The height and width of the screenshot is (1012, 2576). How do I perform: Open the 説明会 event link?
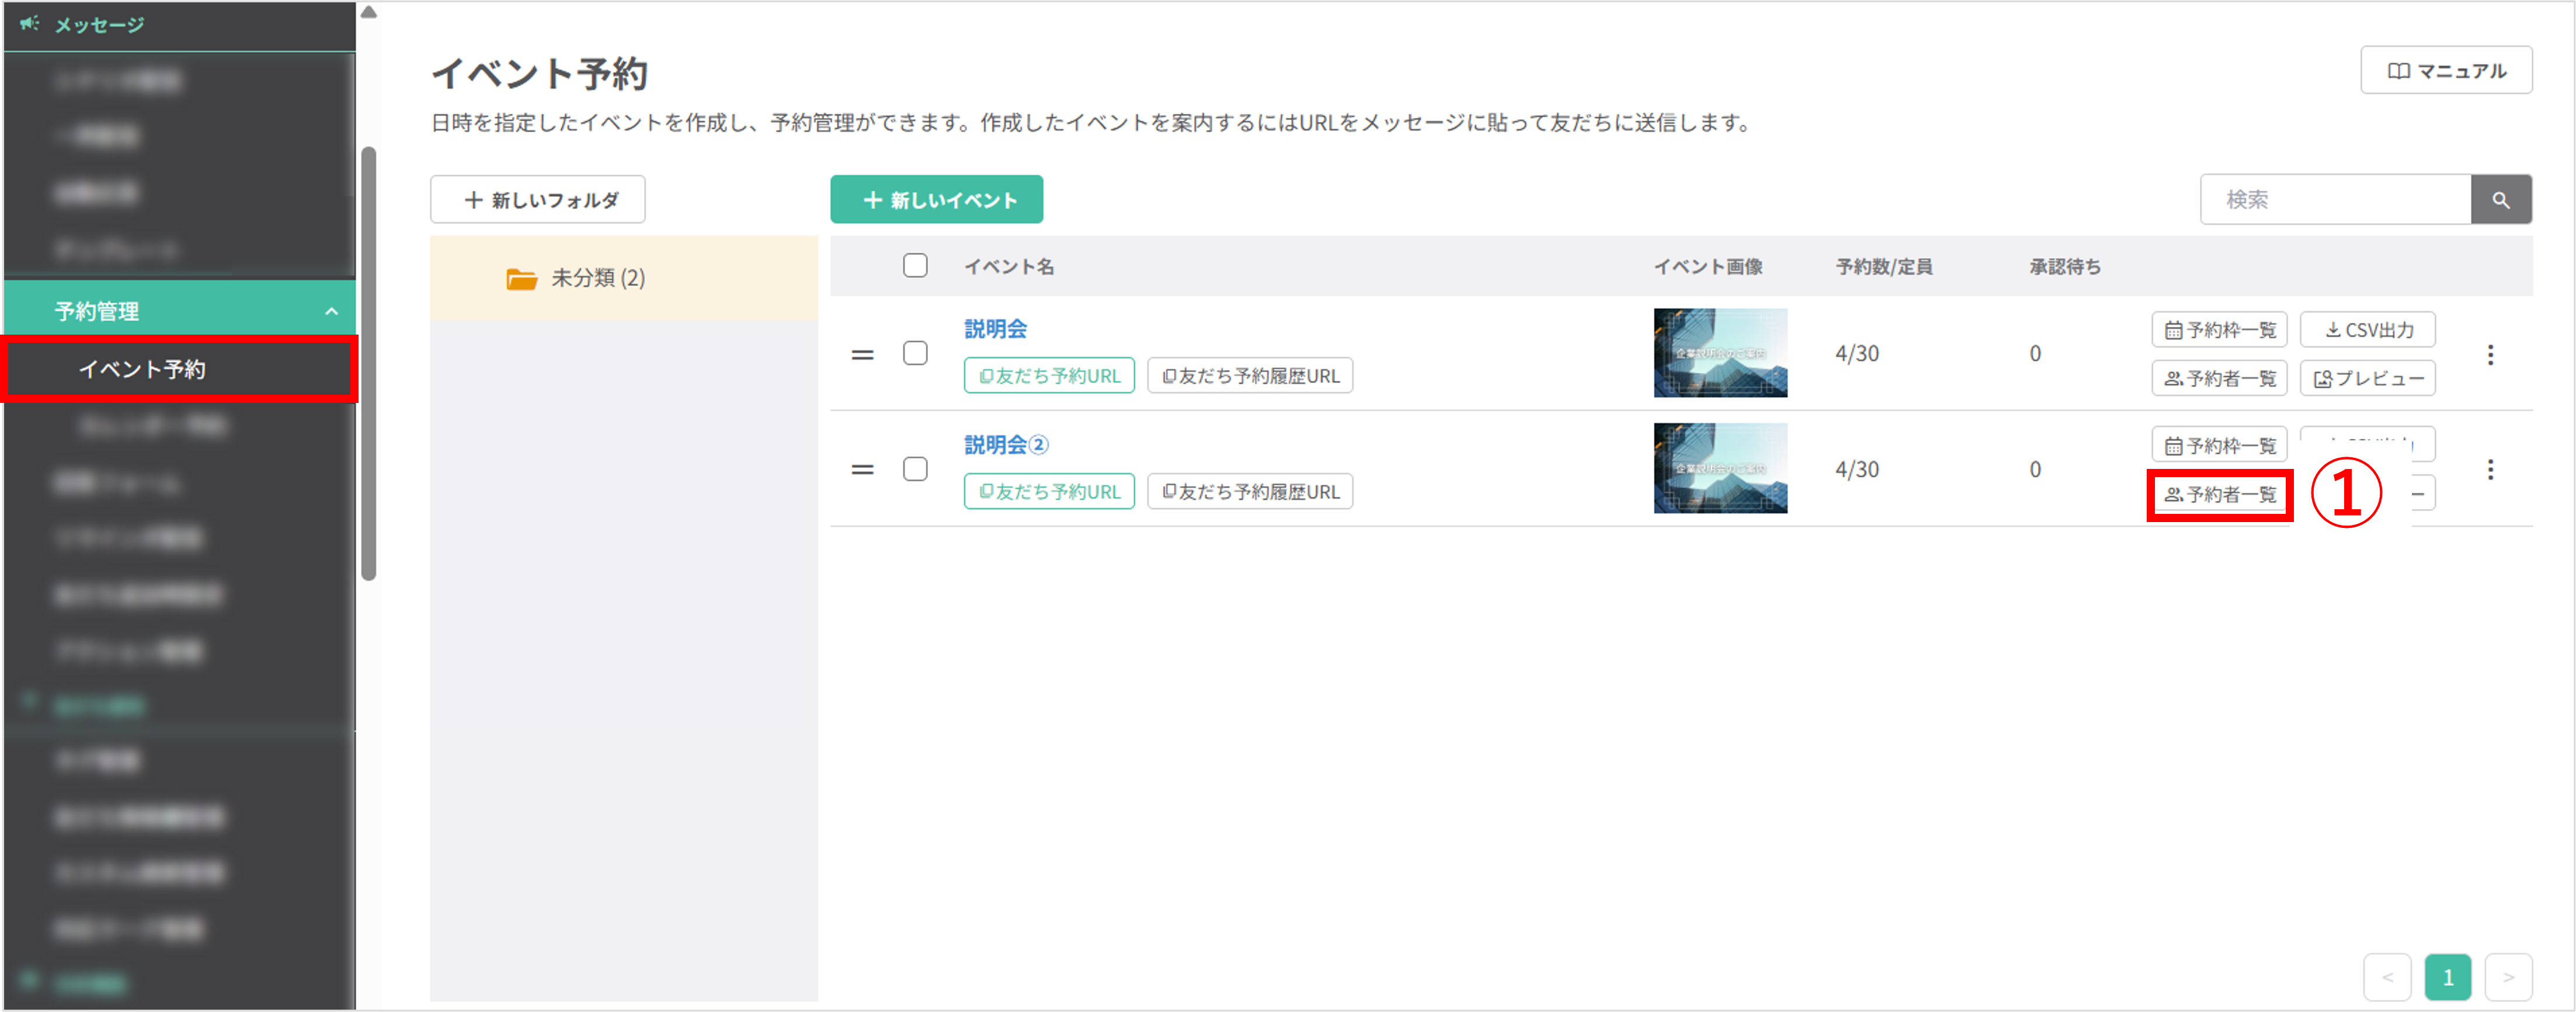click(x=995, y=329)
